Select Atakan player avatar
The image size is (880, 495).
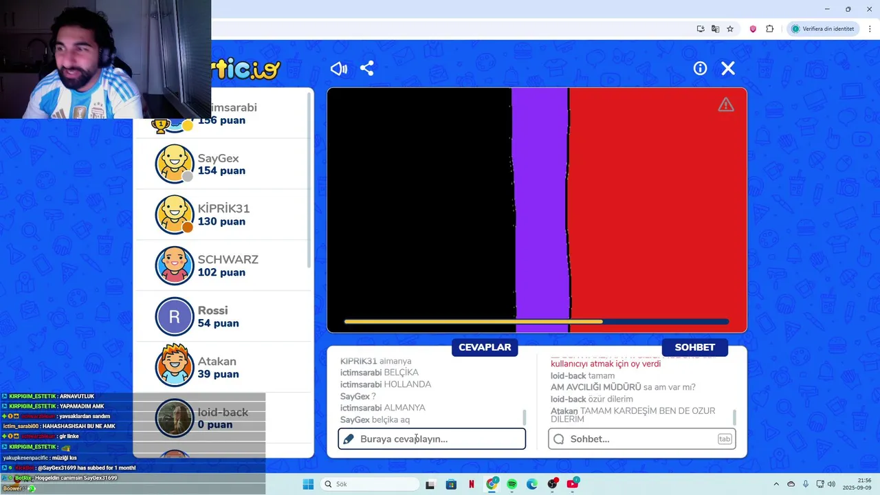tap(175, 367)
